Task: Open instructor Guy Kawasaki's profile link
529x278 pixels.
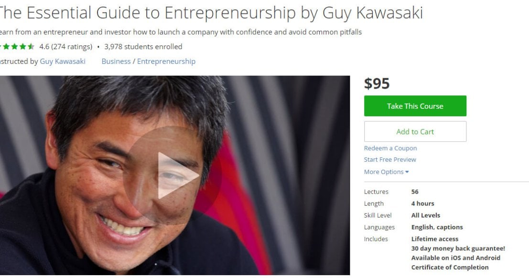Action: 63,61
